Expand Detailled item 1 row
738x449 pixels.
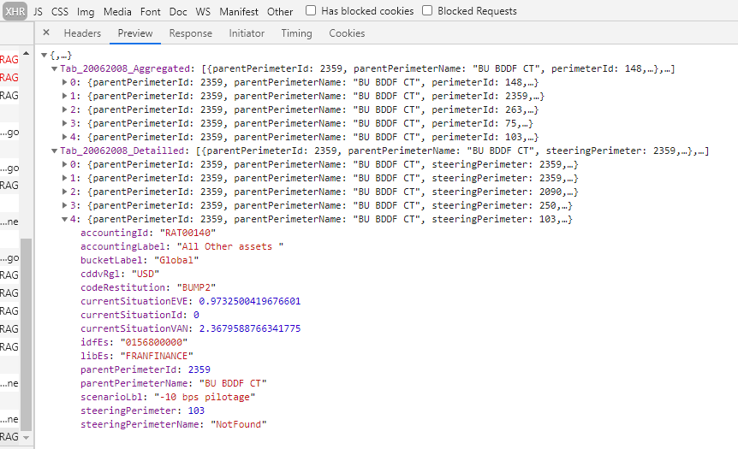(64, 178)
